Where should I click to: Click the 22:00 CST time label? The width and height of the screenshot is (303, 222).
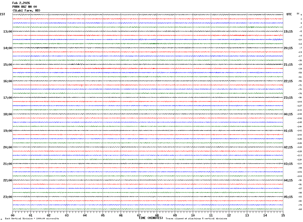pyautogui.click(x=8, y=180)
